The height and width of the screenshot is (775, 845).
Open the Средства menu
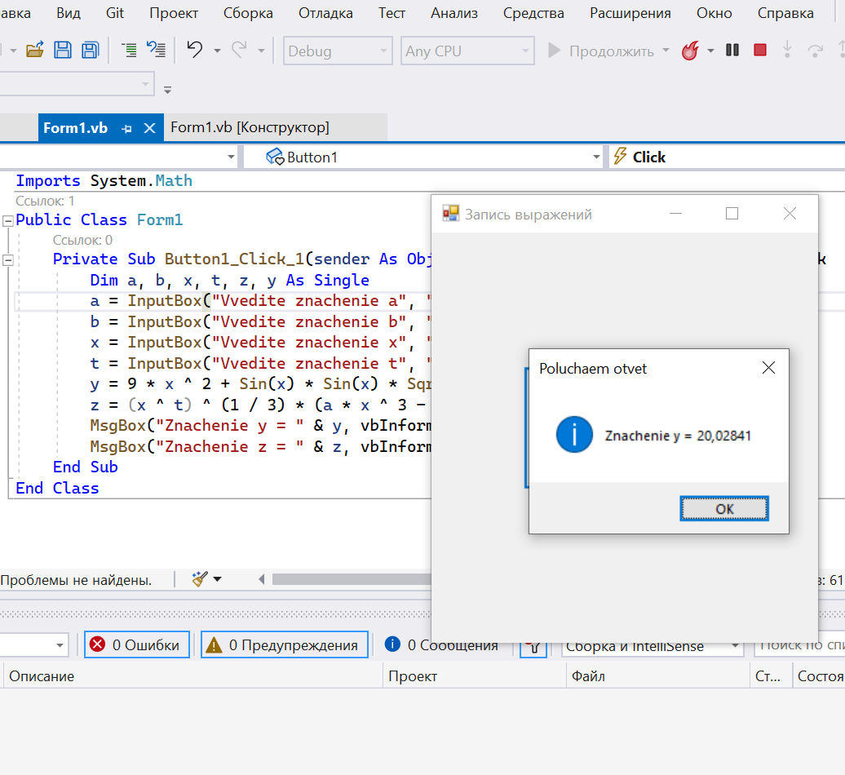click(x=533, y=13)
